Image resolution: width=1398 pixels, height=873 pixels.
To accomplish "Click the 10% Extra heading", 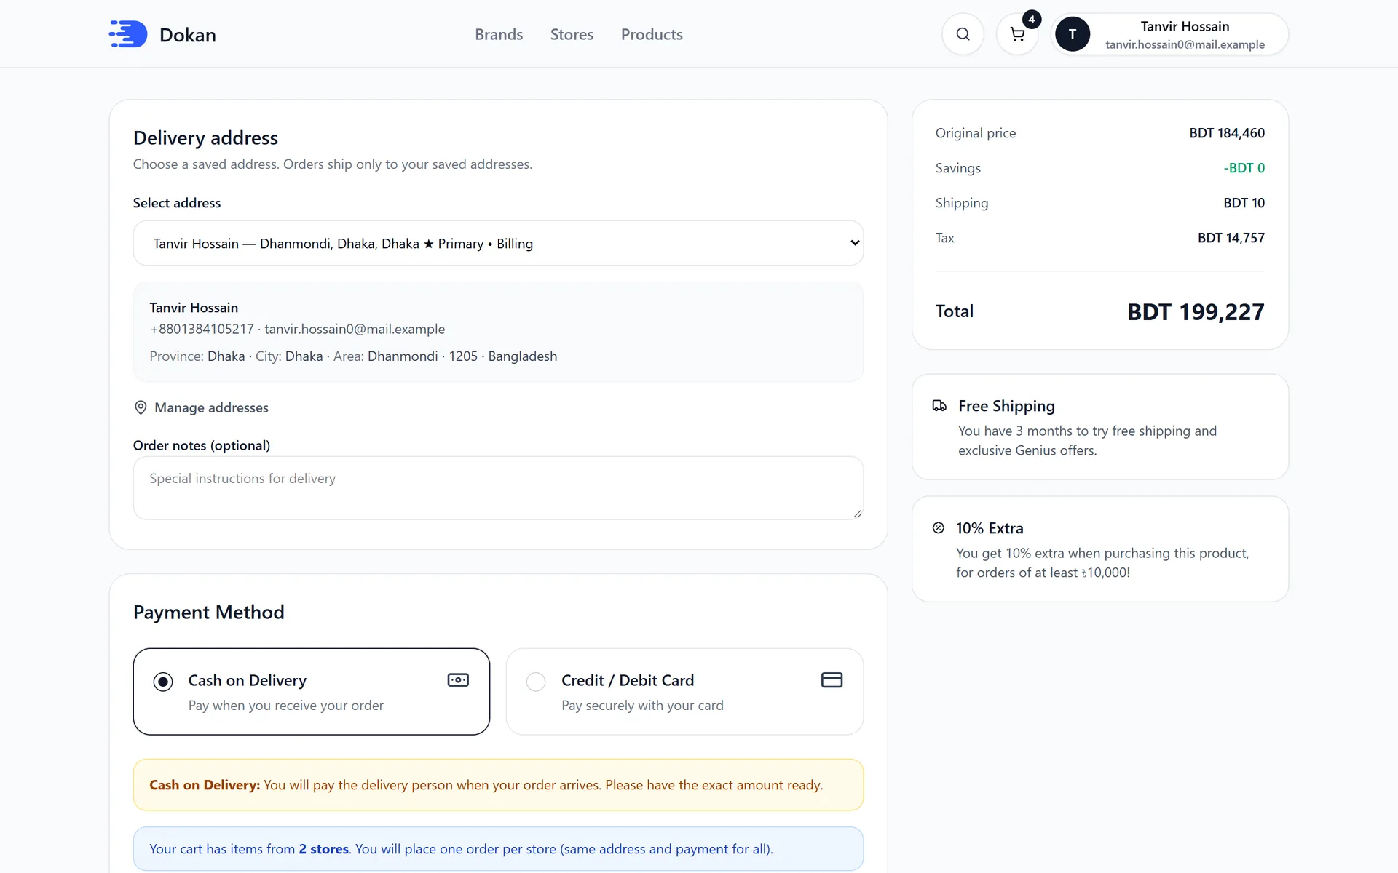I will [990, 528].
